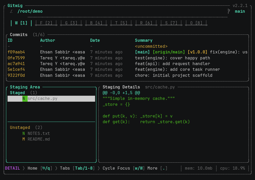Image resolution: width=255 pixels, height=180 pixels.
Task: Click the M status marker of README.md
Action: coord(24,139)
